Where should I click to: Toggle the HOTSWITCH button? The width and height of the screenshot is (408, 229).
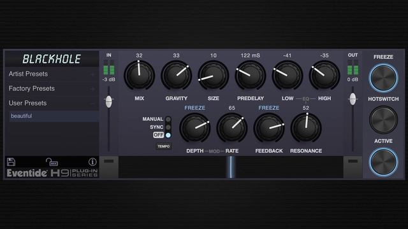tap(383, 120)
